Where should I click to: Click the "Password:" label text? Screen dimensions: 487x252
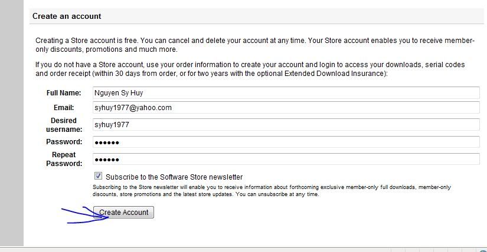[64, 142]
